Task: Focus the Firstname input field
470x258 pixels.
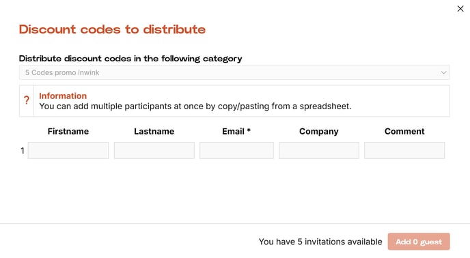Action: tap(68, 150)
